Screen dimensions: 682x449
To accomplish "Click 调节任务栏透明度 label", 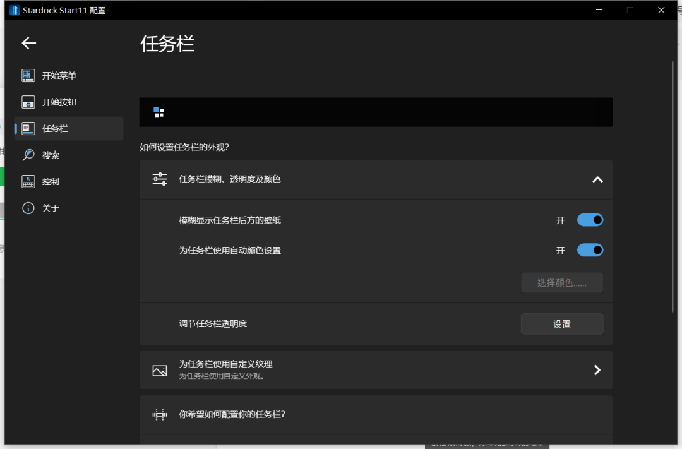I will point(213,324).
